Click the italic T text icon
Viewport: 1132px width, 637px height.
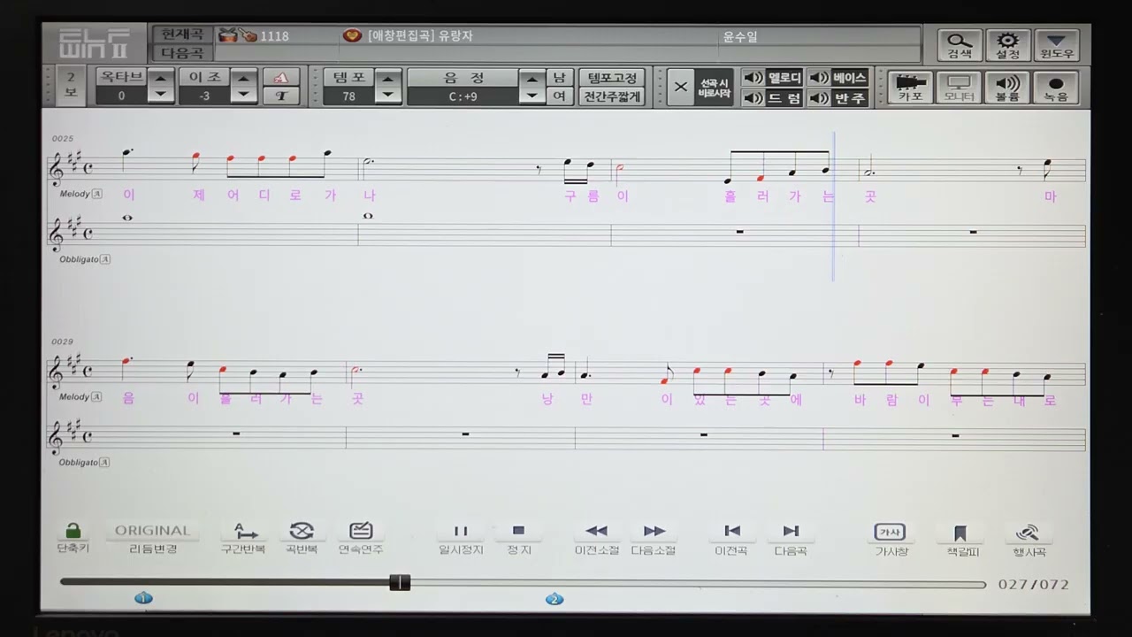tap(281, 96)
